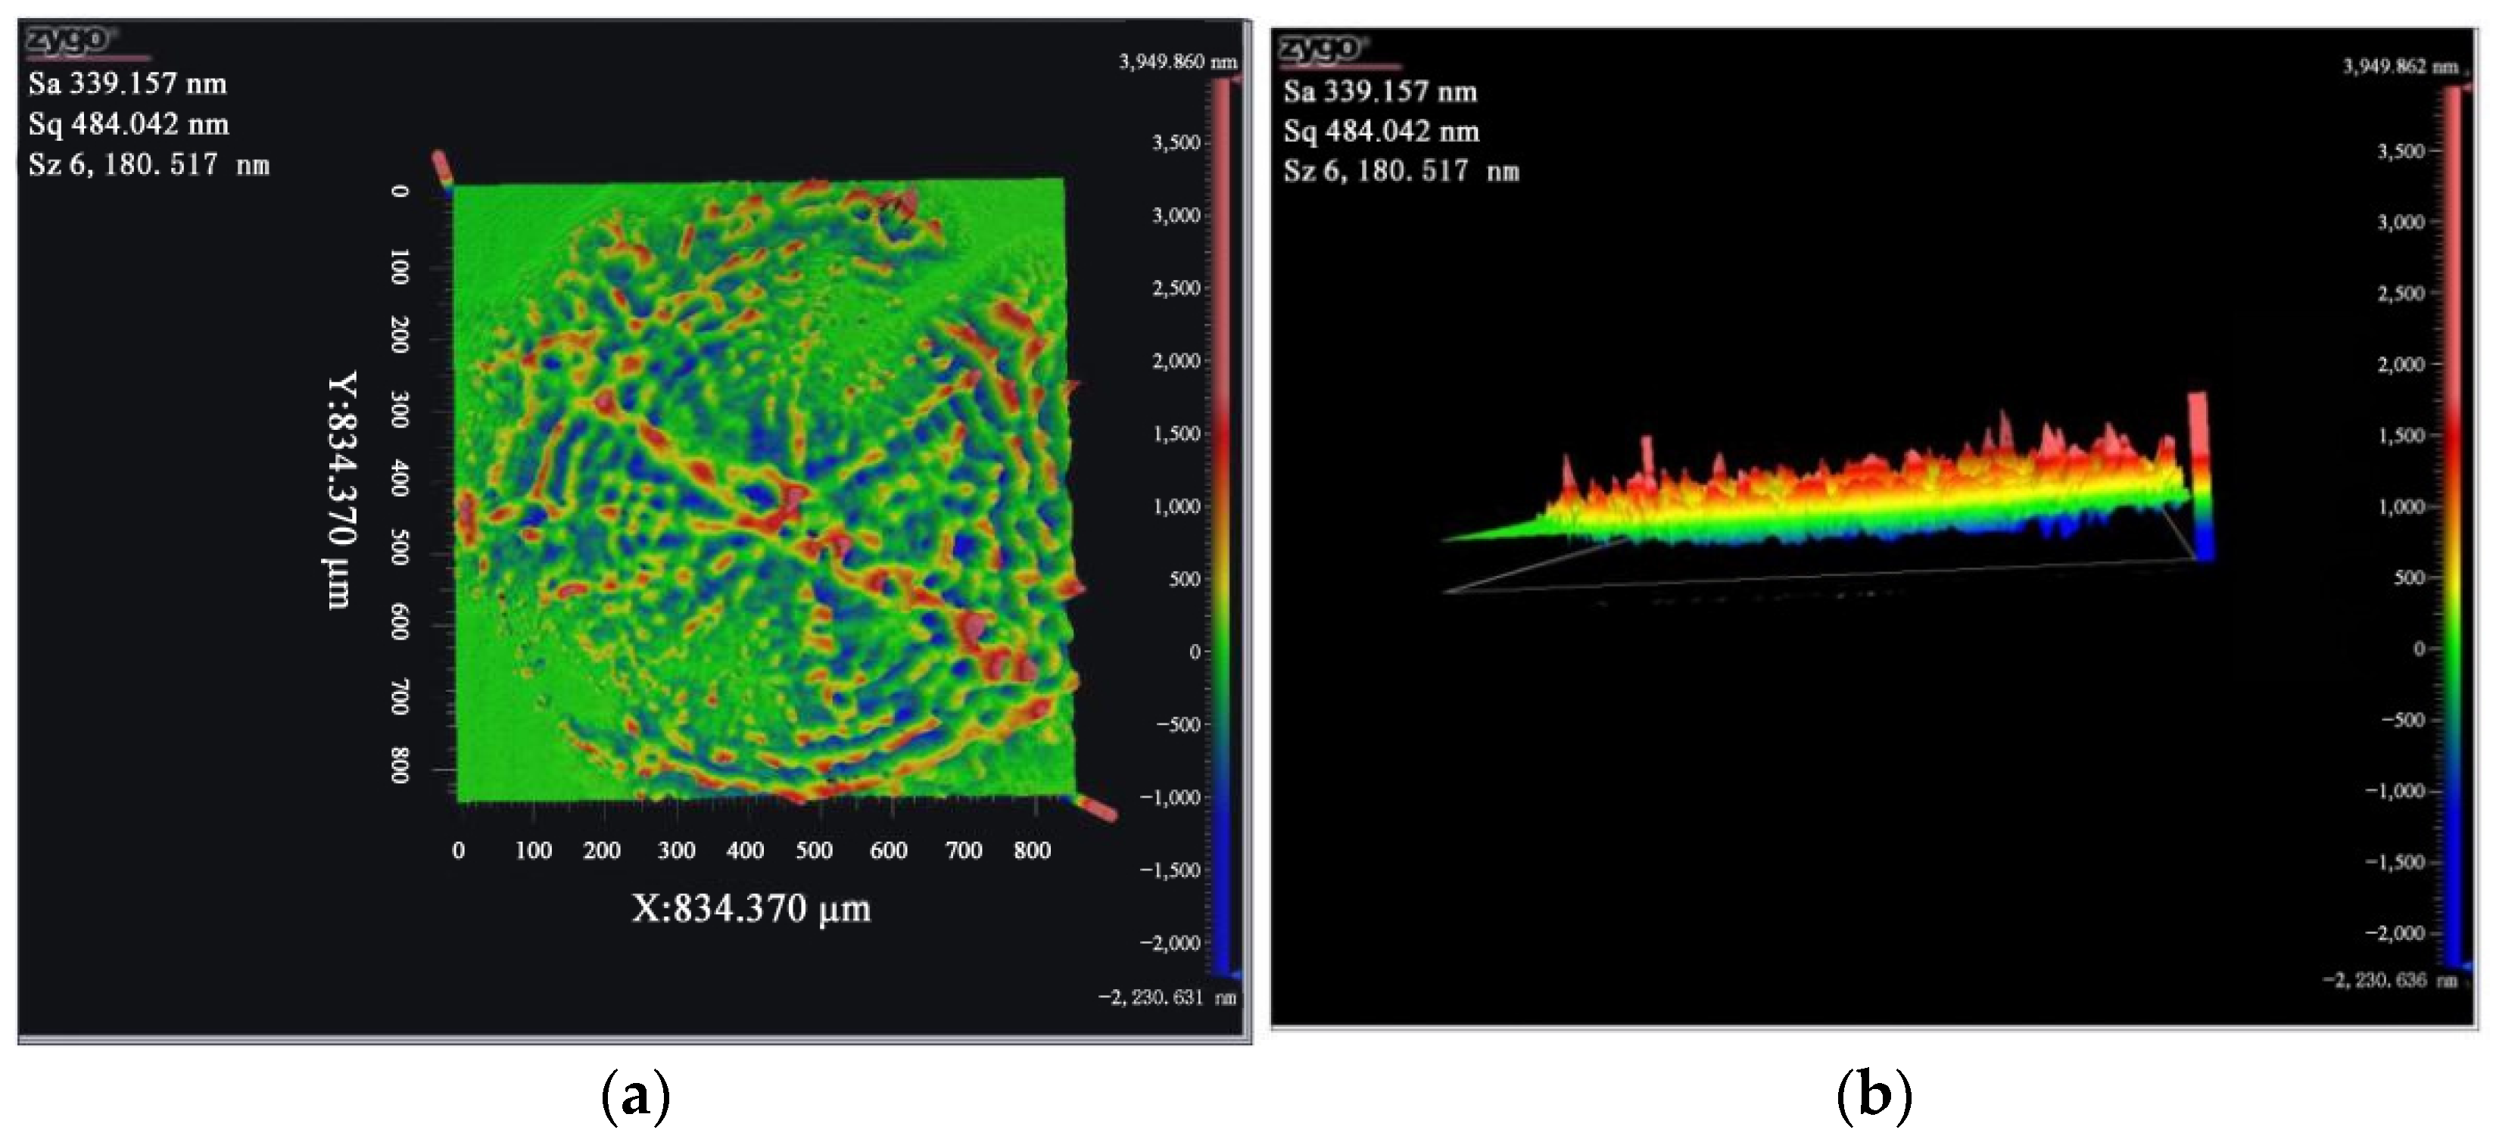Select the Sq 484.042 nm readout in right panel
Screen dimensions: 2496x1136
tap(1381, 132)
